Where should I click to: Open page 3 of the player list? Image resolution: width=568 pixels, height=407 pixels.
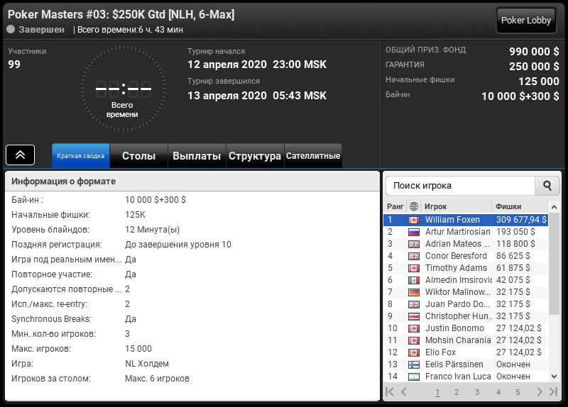point(477,392)
